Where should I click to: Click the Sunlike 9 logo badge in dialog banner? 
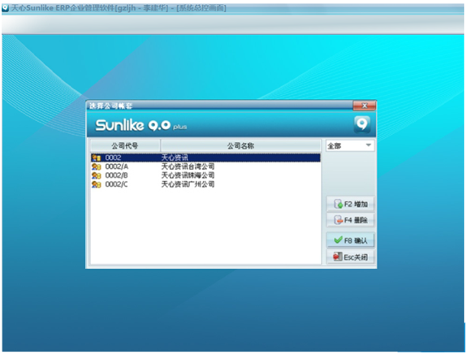362,124
